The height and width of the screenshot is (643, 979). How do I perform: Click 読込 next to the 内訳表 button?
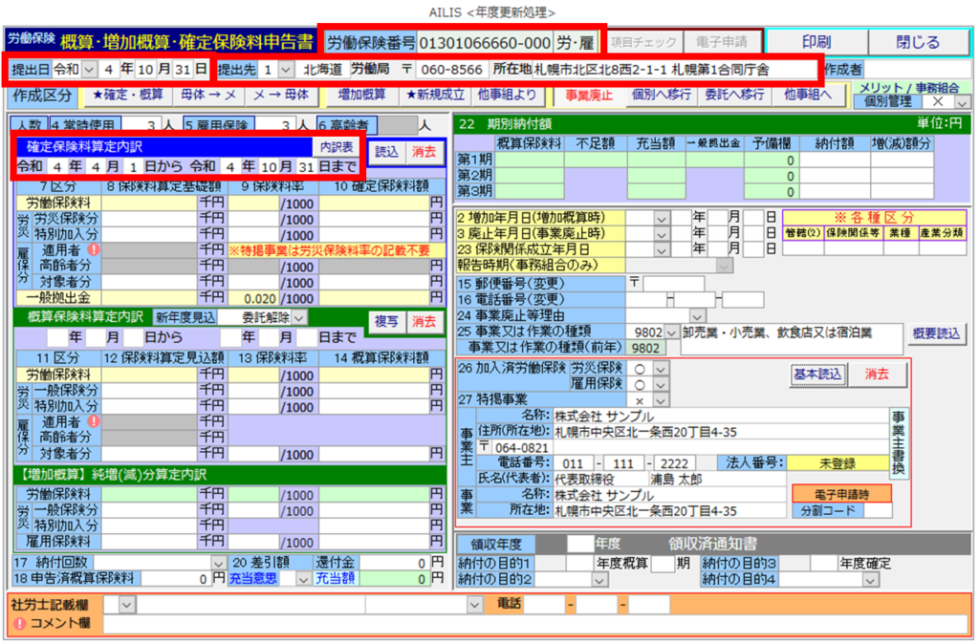(387, 152)
